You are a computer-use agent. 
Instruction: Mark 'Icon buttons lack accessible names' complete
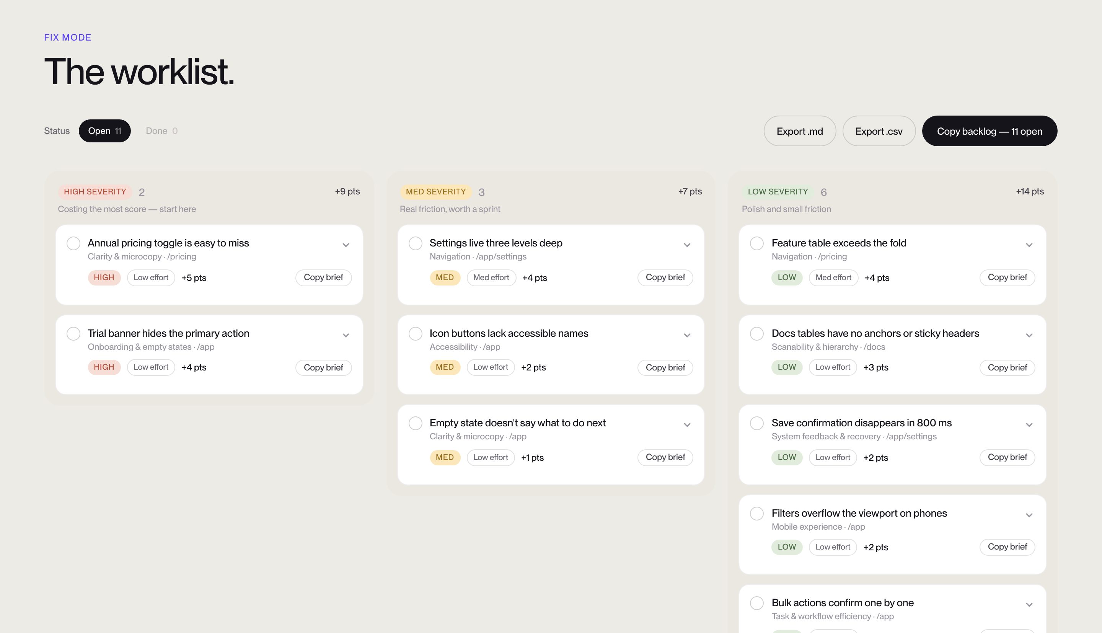pyautogui.click(x=416, y=334)
